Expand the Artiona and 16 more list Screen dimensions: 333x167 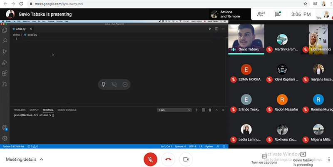[x=229, y=14]
